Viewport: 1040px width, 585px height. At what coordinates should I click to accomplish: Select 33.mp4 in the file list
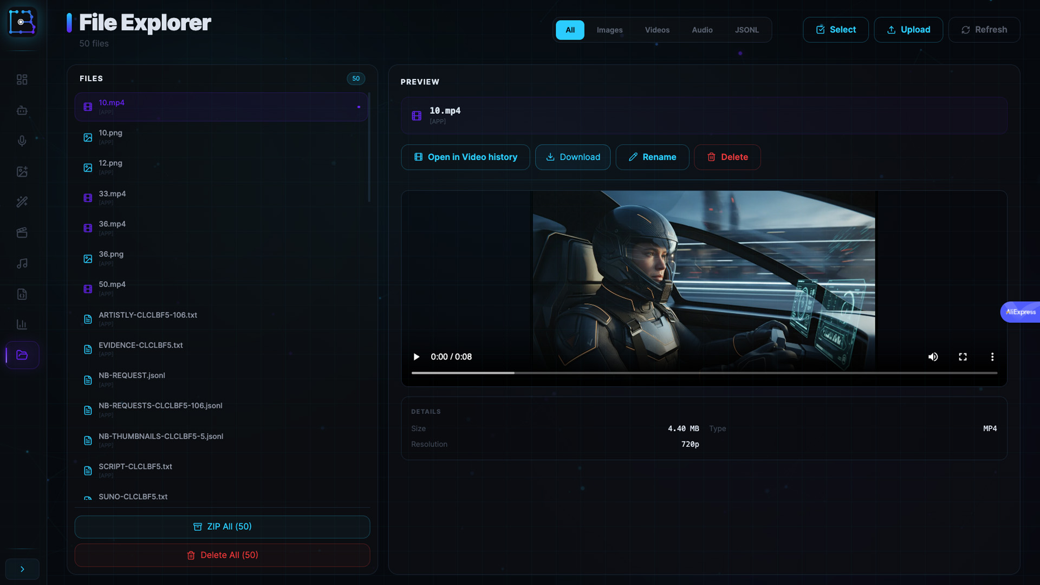221,198
